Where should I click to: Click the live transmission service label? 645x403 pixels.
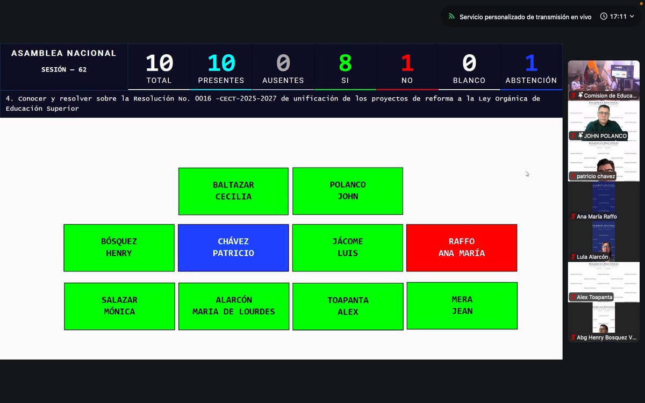tap(525, 17)
